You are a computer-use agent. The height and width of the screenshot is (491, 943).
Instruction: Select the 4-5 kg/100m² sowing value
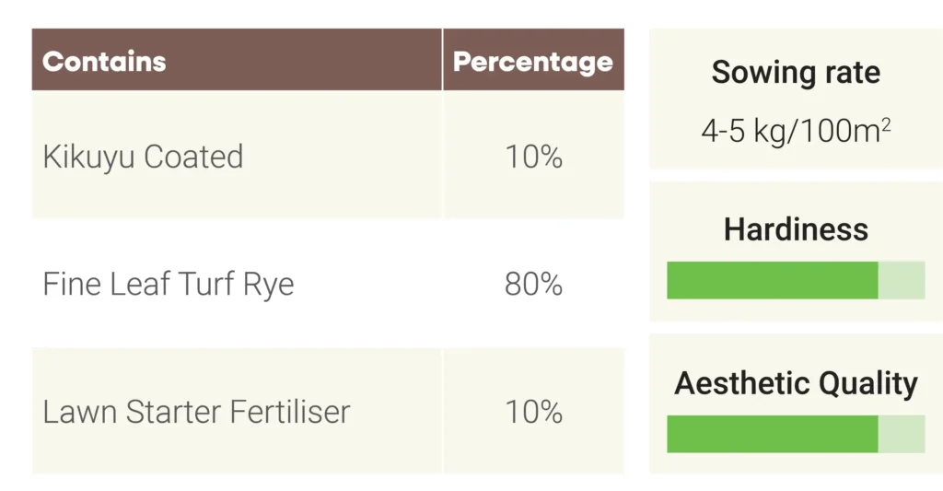(x=796, y=131)
